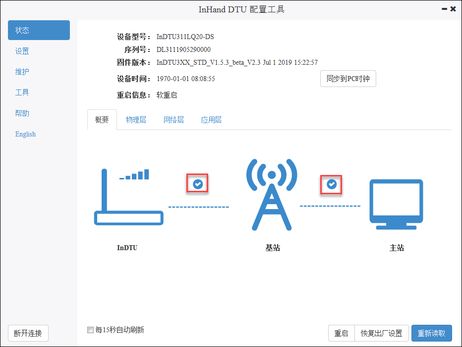Click the InDTU router device icon
This screenshot has height=347, width=462.
click(x=128, y=197)
